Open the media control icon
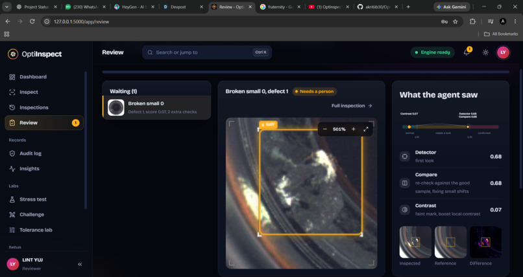 (491, 21)
